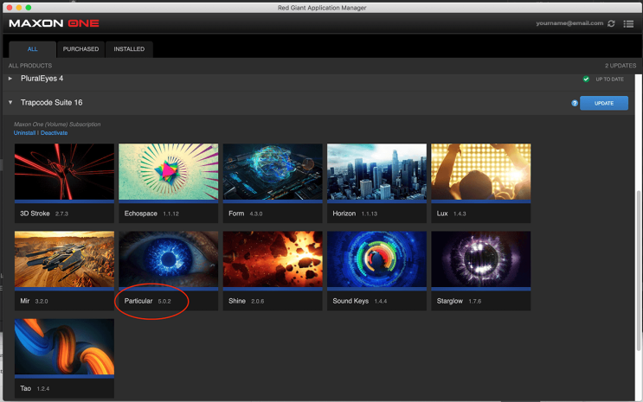
Task: Open the list menu icon
Action: [628, 23]
